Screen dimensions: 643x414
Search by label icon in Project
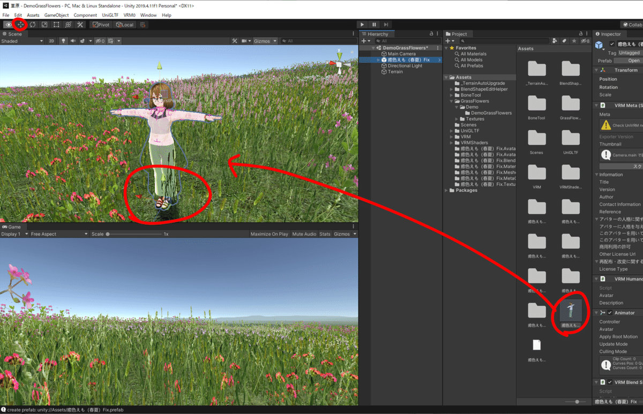(x=565, y=41)
